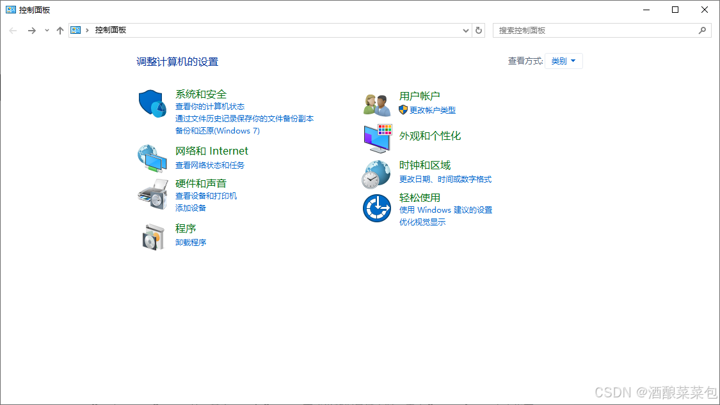Expand the address bar history dropdown

(x=466, y=31)
